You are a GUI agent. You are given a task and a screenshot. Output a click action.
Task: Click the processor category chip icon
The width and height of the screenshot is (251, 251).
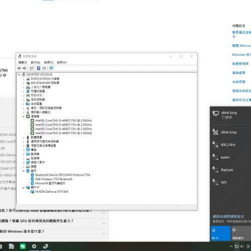click(28, 116)
